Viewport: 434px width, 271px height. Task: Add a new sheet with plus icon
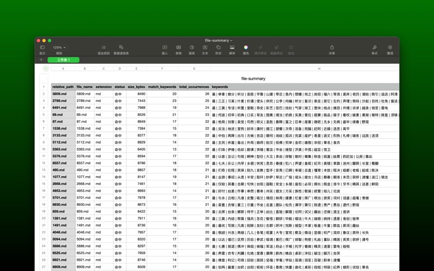41,60
